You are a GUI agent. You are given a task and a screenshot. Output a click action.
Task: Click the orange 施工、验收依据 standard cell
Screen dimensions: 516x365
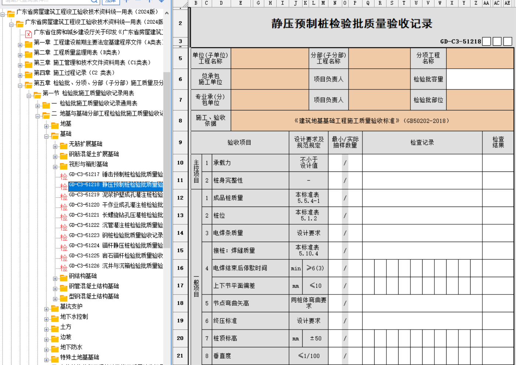372,121
